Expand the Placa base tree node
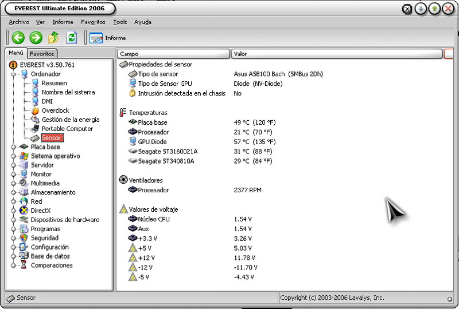The width and height of the screenshot is (459, 309). pos(13,147)
